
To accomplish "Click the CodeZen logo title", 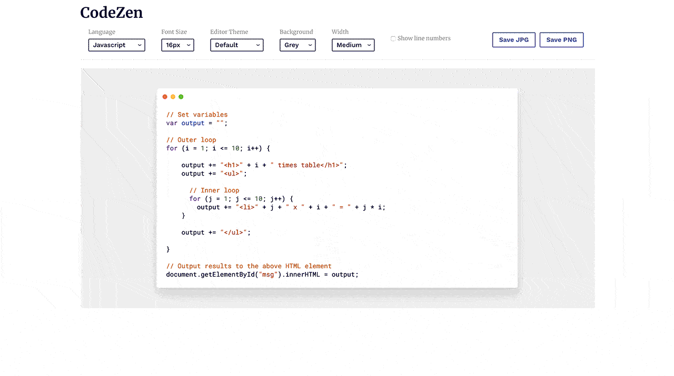I will click(x=112, y=13).
